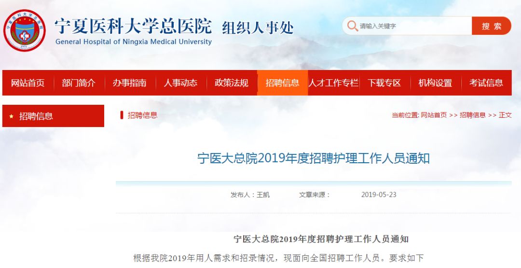Click the 网站首页 breadcrumb link
Screen dimensions: 521x268
pyautogui.click(x=434, y=115)
